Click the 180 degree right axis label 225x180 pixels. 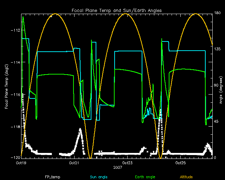click(x=217, y=13)
